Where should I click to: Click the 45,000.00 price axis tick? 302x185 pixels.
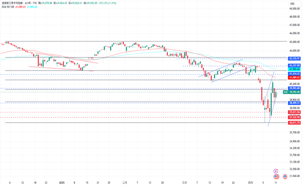coord(294,42)
